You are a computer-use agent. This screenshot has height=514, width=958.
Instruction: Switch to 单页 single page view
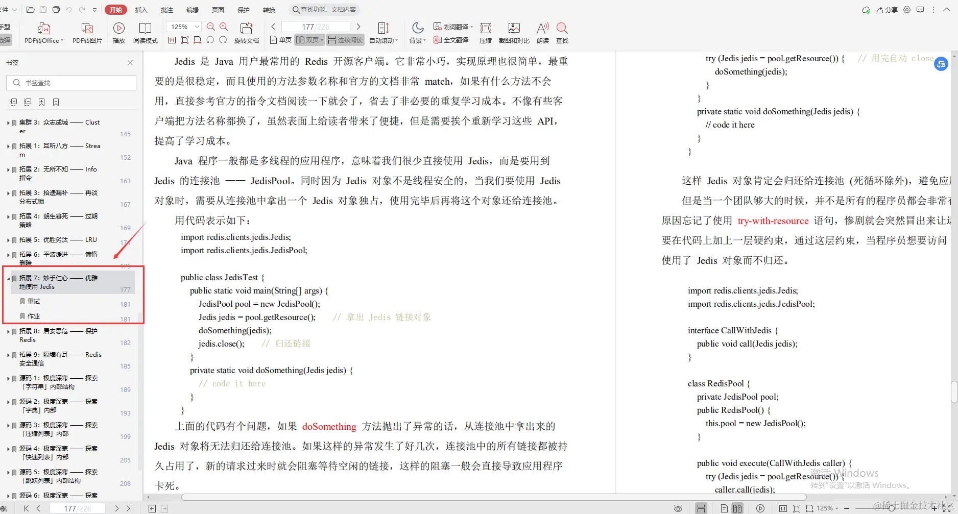(280, 40)
